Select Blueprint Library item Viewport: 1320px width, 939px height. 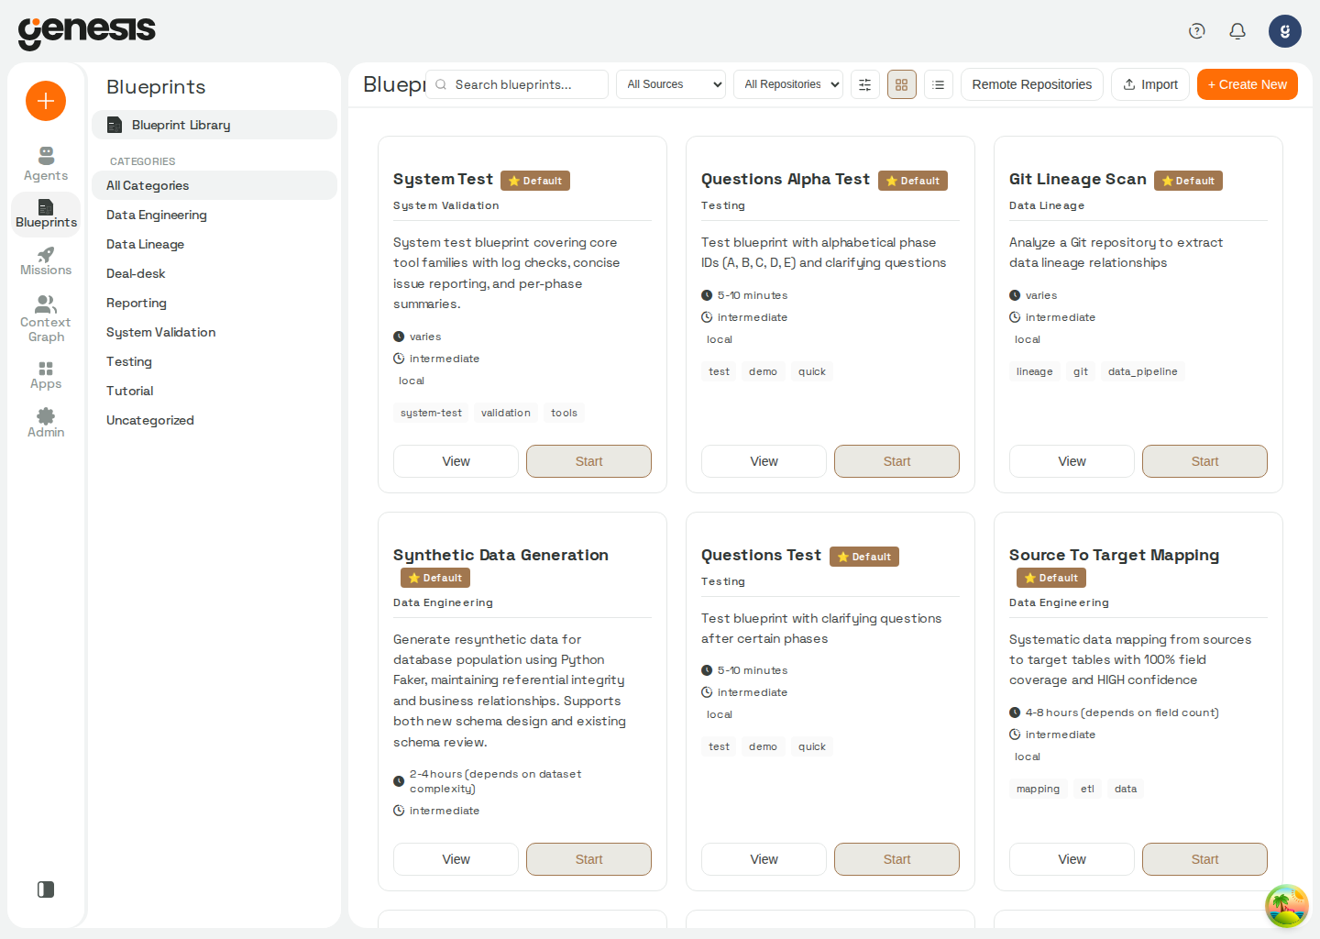tap(214, 125)
